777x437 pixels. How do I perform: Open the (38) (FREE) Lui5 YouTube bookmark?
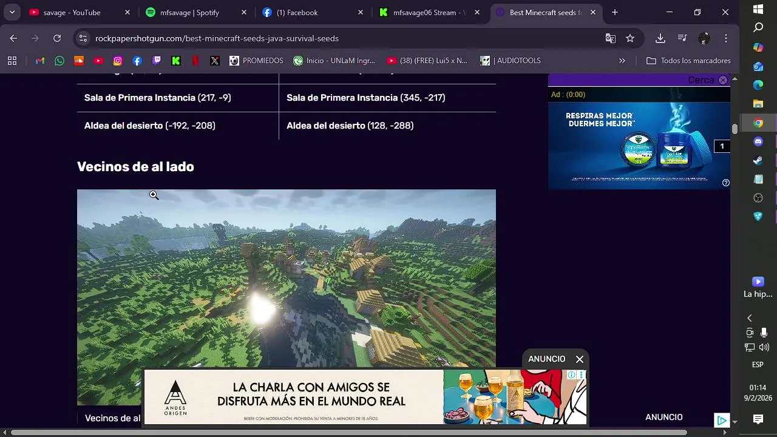pyautogui.click(x=427, y=61)
